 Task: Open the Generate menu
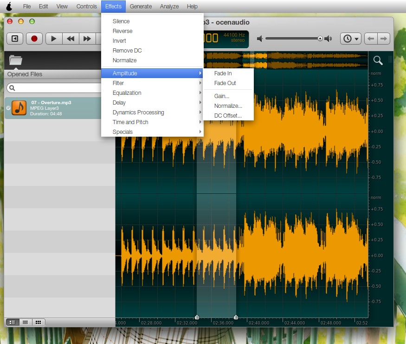pos(141,6)
